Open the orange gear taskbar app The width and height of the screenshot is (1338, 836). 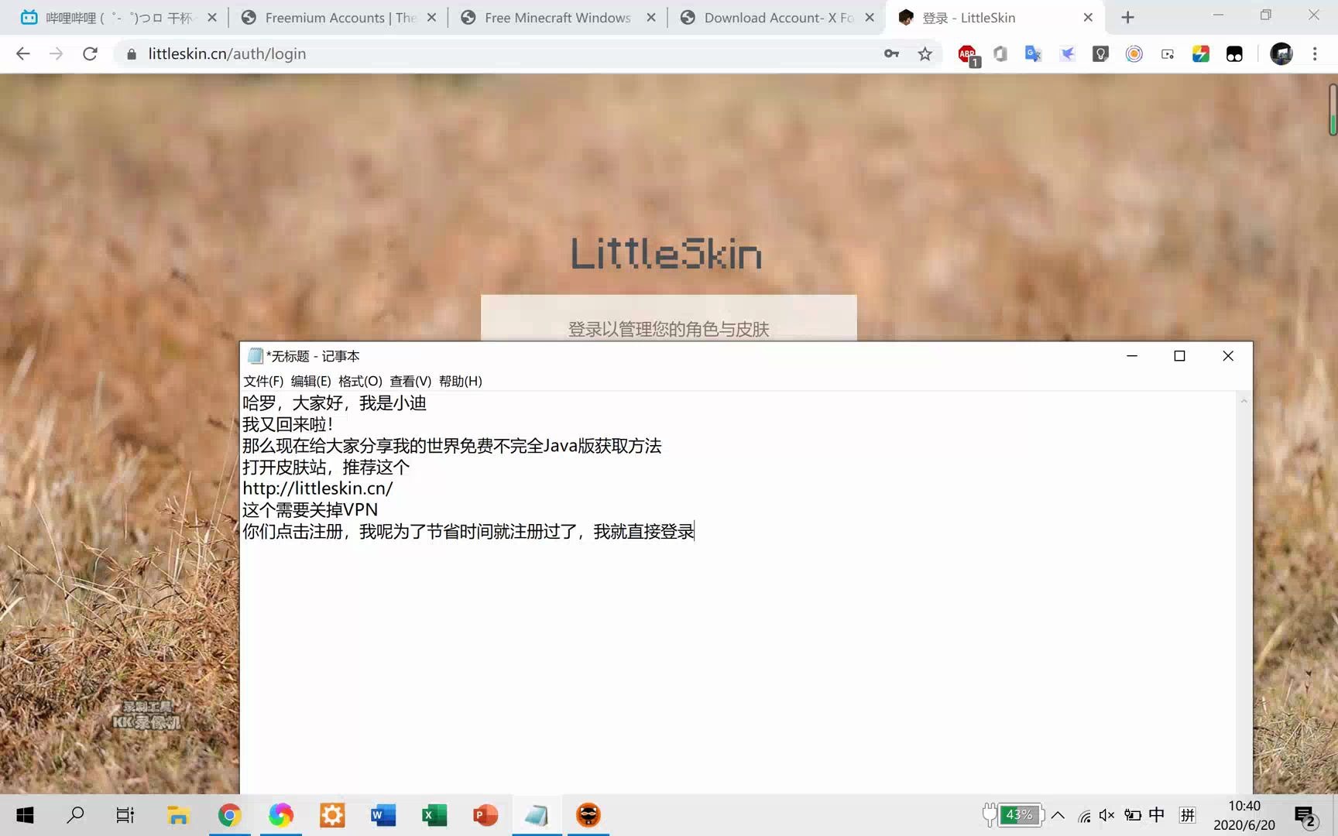(x=332, y=815)
